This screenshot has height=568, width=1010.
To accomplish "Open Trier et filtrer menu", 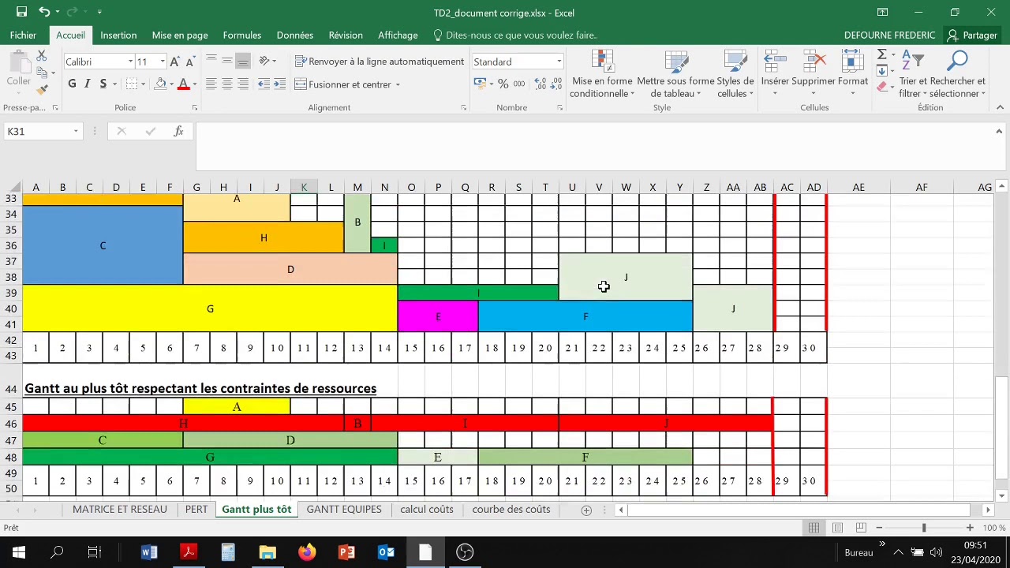I will click(x=913, y=74).
